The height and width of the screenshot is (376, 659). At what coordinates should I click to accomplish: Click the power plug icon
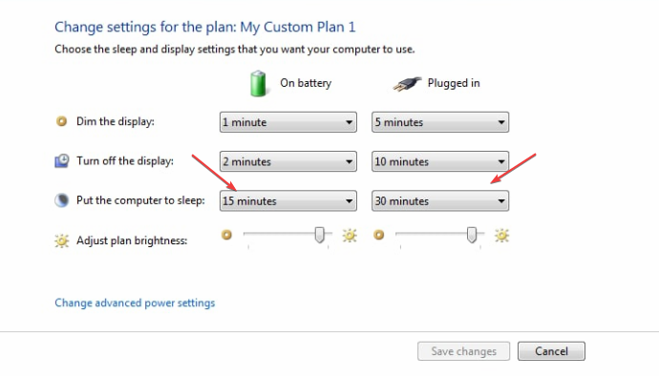coord(407,84)
